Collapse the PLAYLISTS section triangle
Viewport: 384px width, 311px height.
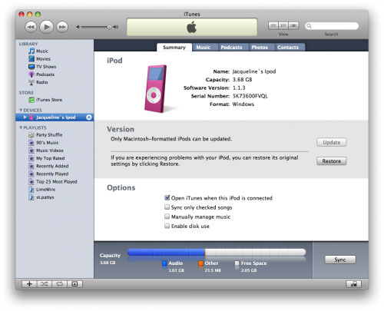[21, 127]
